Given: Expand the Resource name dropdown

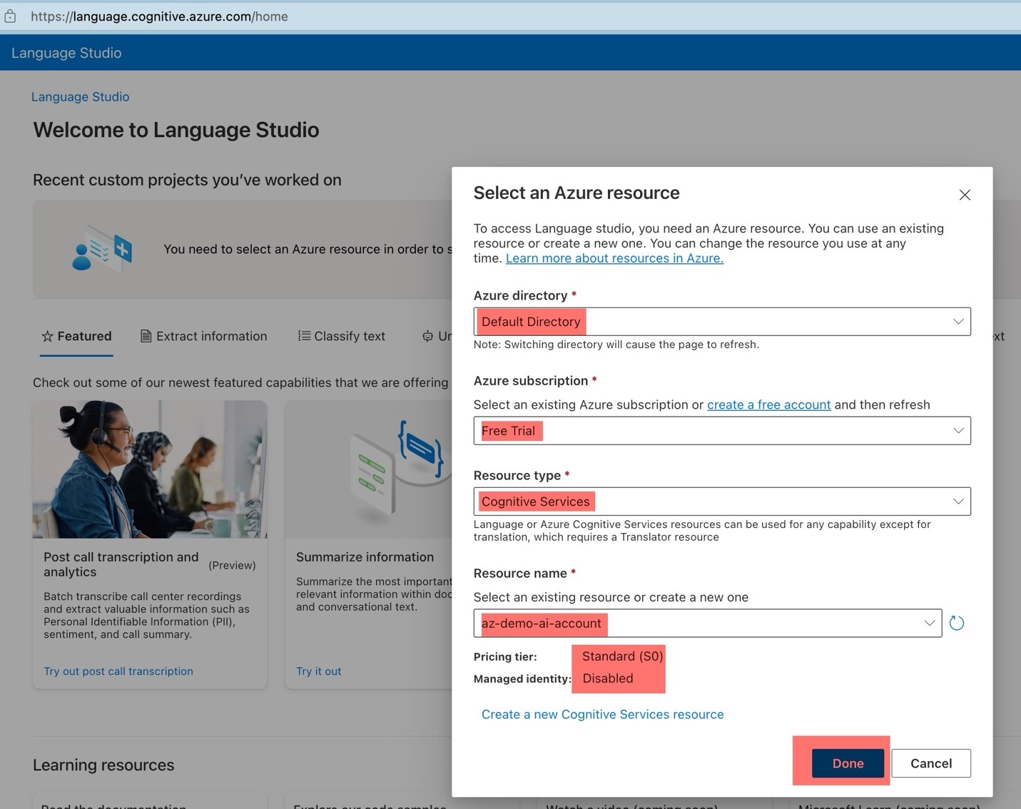Looking at the screenshot, I should pyautogui.click(x=930, y=622).
